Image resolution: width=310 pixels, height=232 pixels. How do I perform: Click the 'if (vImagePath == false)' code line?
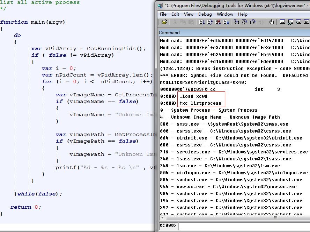coord(97,141)
